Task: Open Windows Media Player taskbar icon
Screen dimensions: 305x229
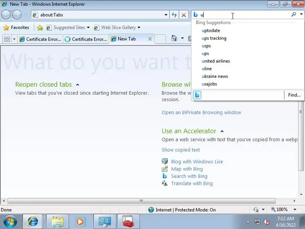Action: pyautogui.click(x=80, y=222)
